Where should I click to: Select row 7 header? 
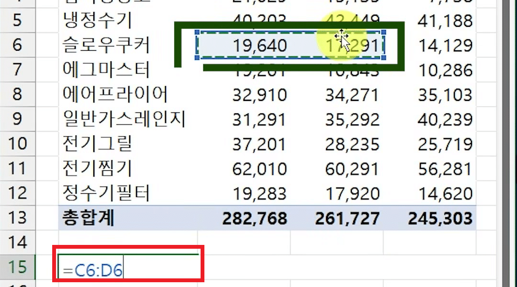point(18,69)
